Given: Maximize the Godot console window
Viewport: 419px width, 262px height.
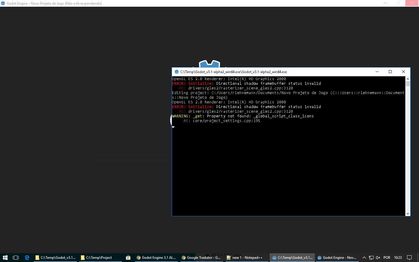Looking at the screenshot, I should click(390, 72).
